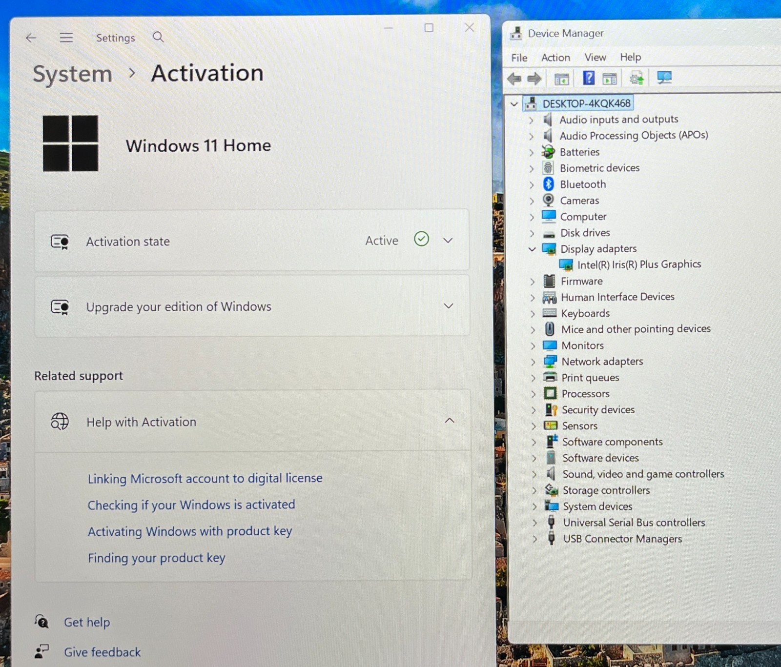Click the Activation state row label
The image size is (781, 667).
click(128, 242)
